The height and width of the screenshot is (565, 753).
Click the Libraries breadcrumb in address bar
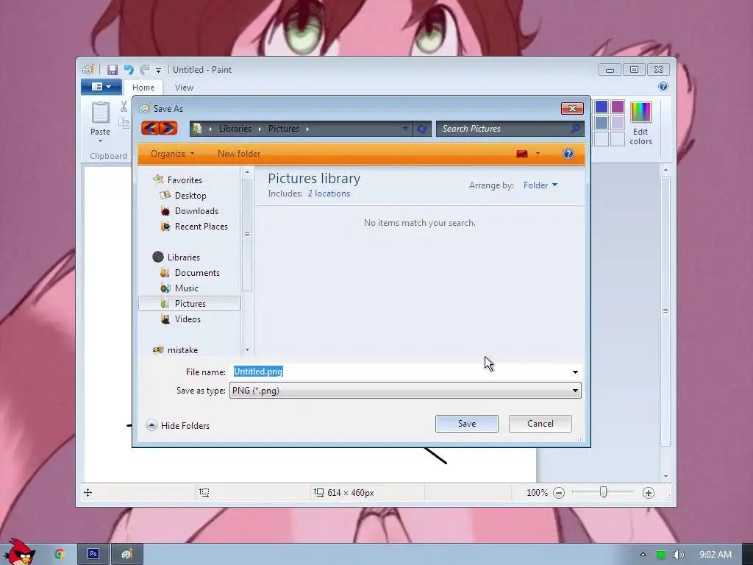[x=235, y=129]
